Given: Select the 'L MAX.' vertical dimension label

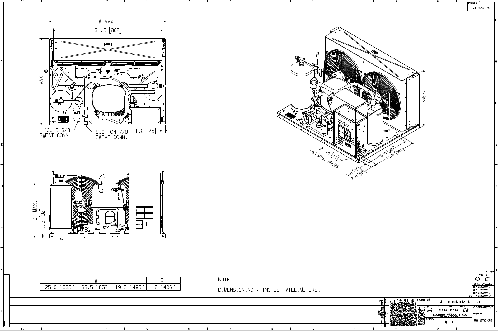Looking at the screenshot, I should tap(41, 82).
